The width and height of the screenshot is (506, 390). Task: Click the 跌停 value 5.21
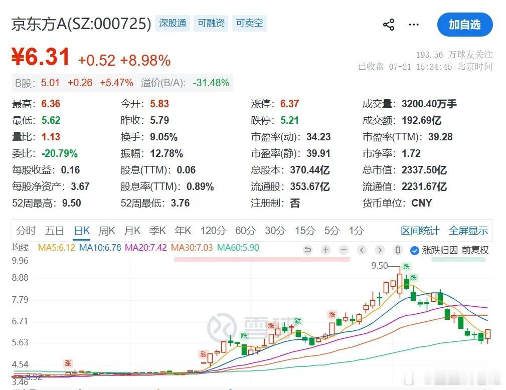[289, 120]
